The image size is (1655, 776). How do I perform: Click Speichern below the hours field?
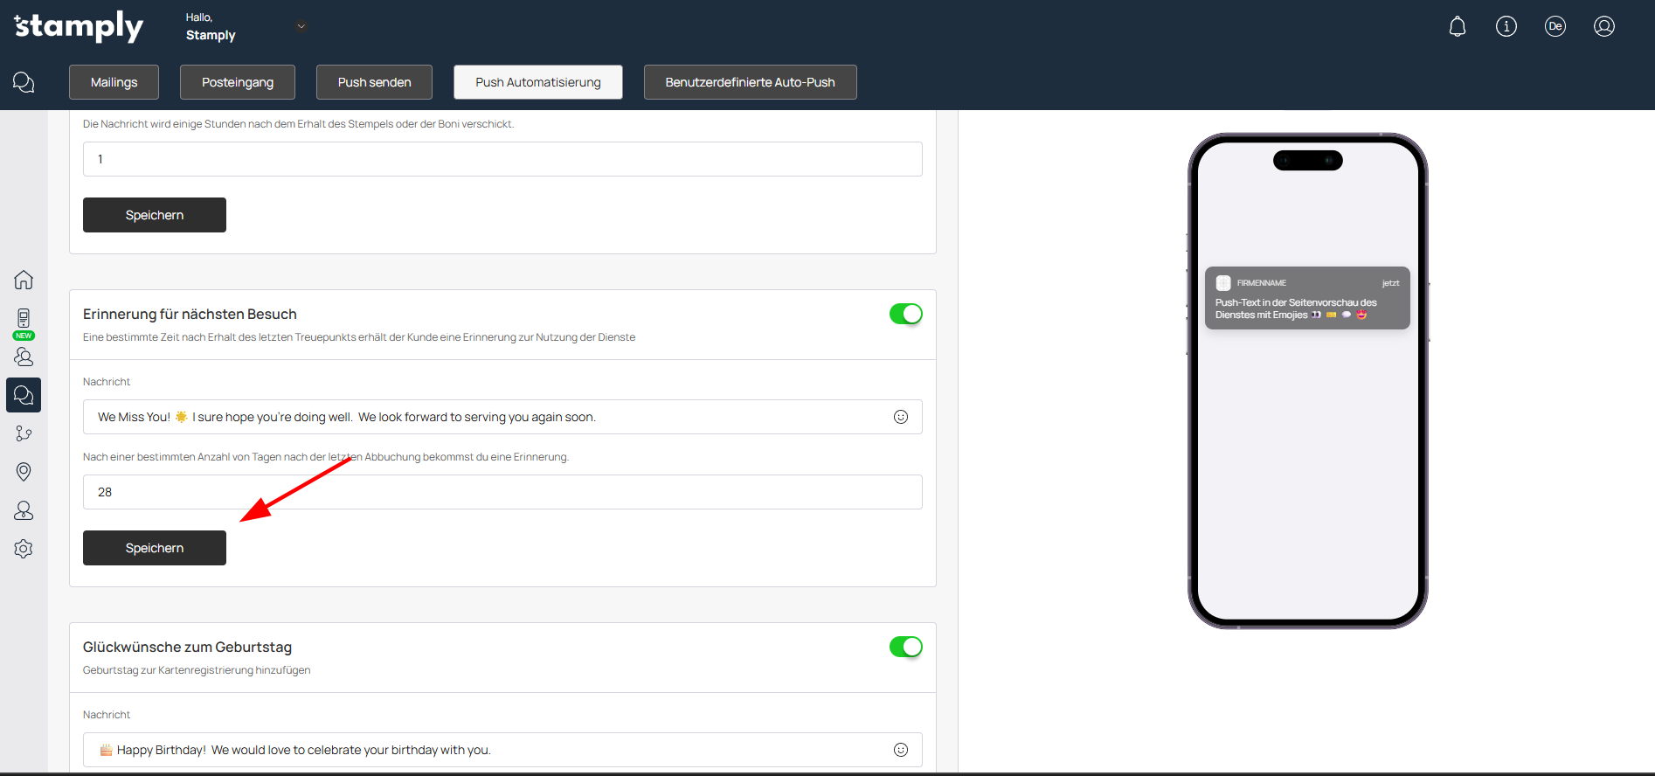tap(155, 215)
